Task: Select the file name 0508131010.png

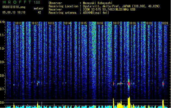Action: click(14, 7)
